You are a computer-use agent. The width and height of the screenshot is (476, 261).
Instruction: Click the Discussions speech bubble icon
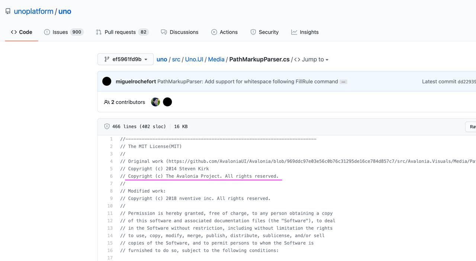(164, 32)
